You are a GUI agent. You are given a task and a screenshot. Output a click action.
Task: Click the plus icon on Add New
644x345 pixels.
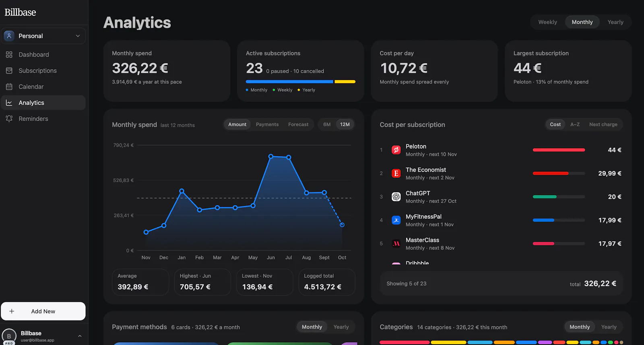coord(12,311)
